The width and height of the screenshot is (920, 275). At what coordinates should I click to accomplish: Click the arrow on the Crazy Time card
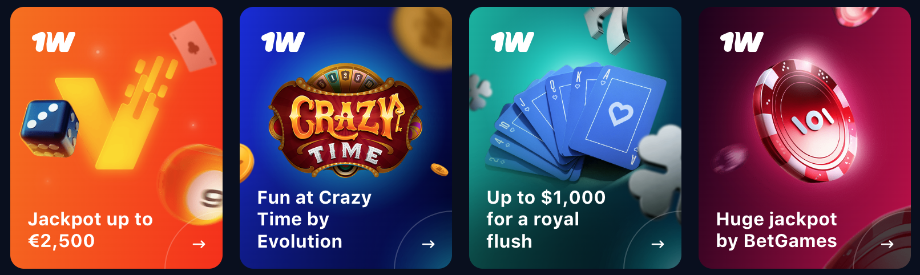[428, 244]
